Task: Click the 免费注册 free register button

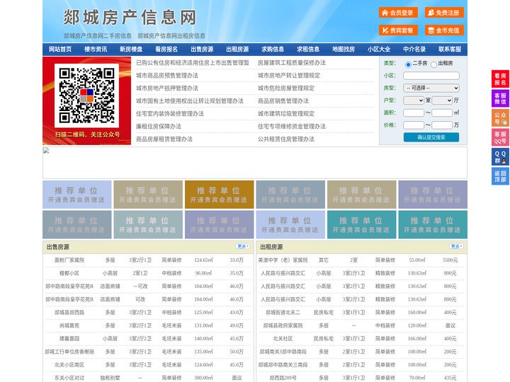Action: click(444, 13)
